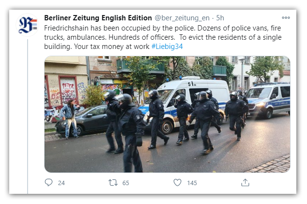Like the tweet with the heart icon
The image size is (307, 204).
tap(177, 183)
